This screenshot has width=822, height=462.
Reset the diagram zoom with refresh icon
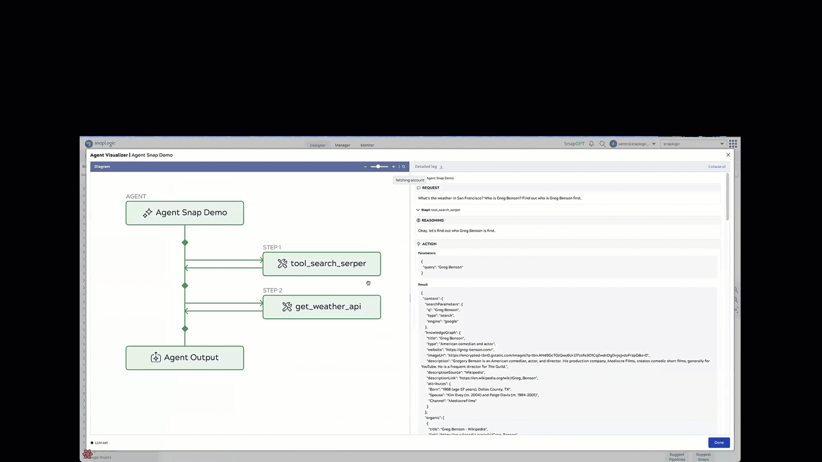403,167
